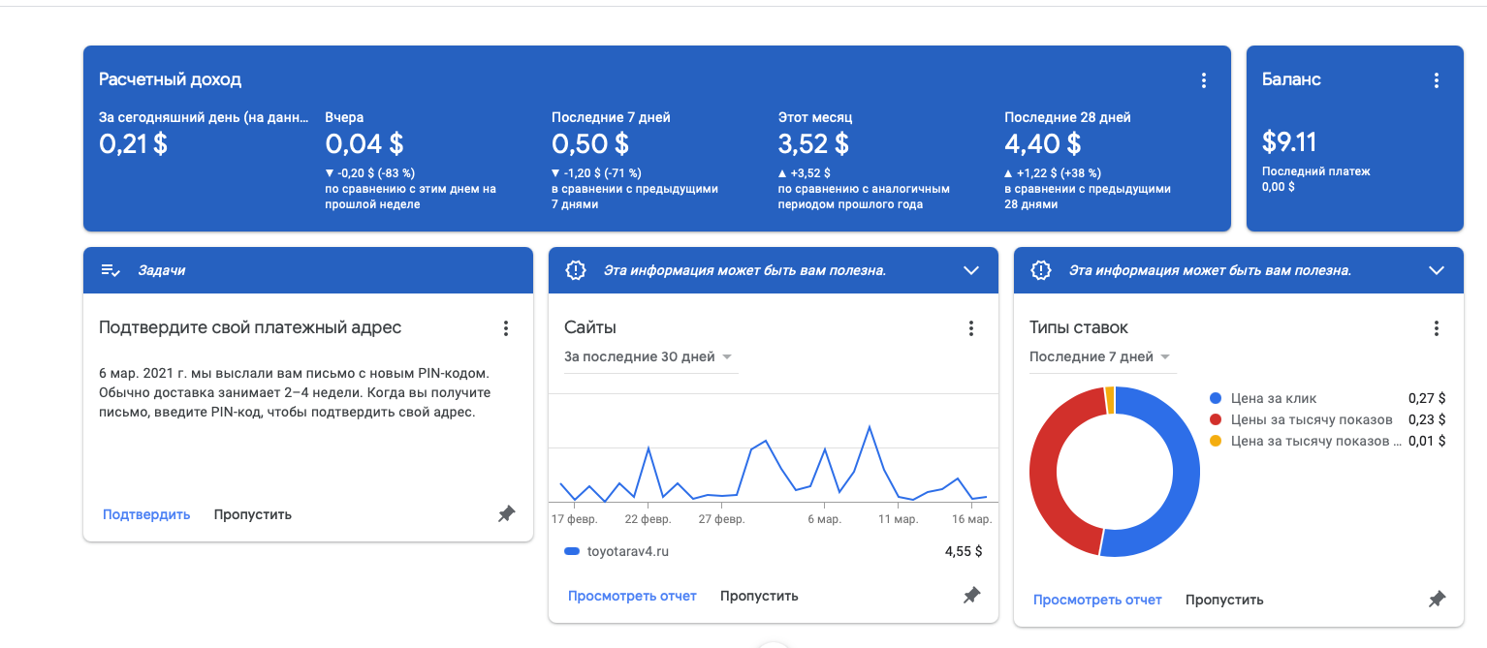The image size is (1487, 648).
Task: Click the Задачи checklist icon
Action: point(111,270)
